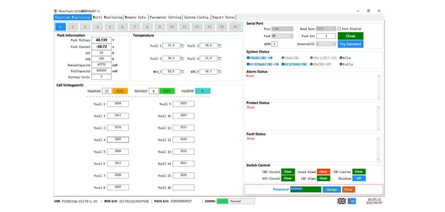
Task: Select pack number 5
Action: click(110, 27)
